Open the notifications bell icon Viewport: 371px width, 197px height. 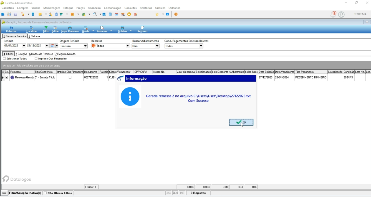tap(333, 14)
